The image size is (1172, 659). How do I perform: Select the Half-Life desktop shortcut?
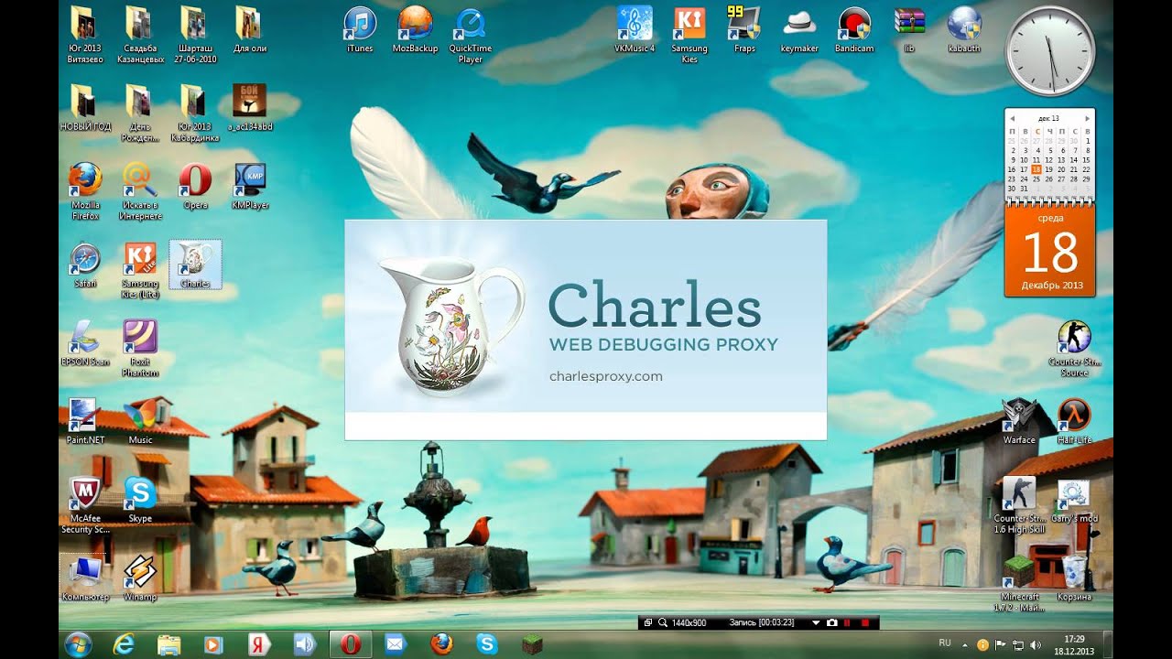coord(1074,421)
